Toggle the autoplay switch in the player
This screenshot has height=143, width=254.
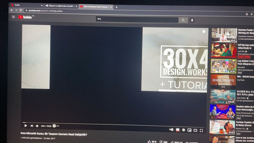click(x=171, y=129)
